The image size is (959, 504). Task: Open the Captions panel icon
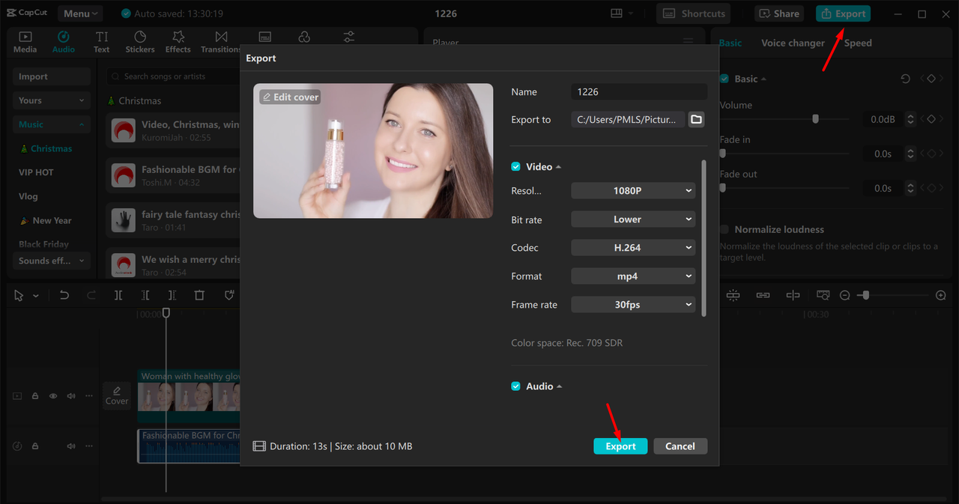[264, 37]
